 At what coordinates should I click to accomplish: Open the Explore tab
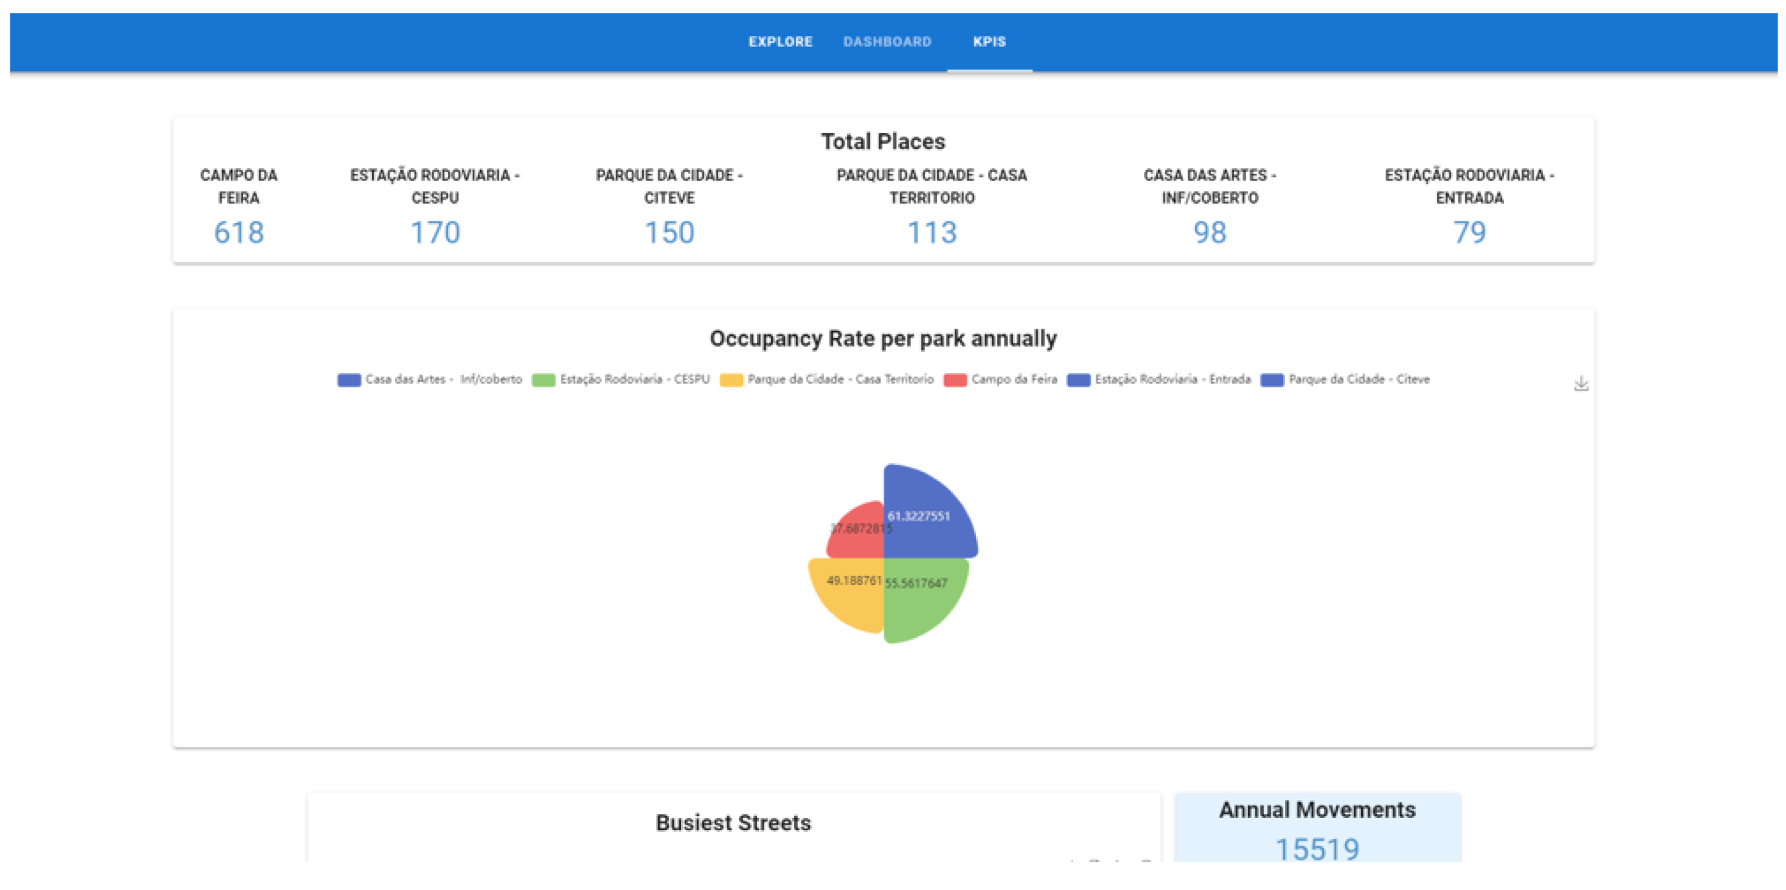click(x=780, y=41)
